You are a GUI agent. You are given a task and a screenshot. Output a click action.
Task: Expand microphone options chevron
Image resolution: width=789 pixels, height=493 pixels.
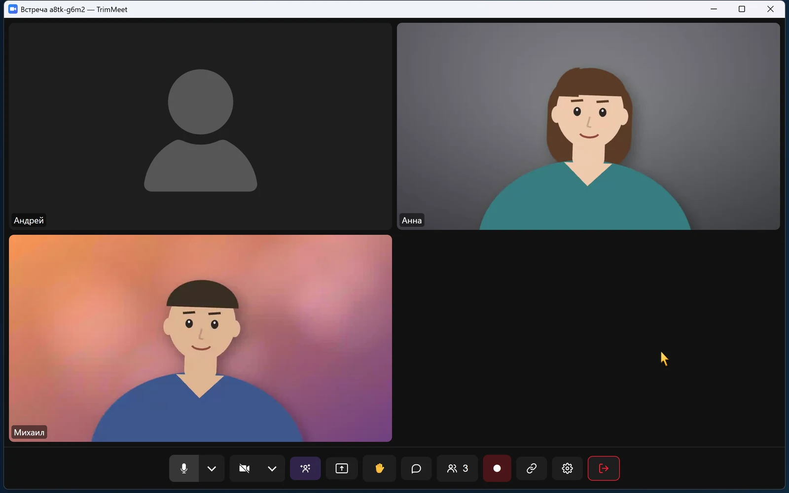[x=212, y=468]
